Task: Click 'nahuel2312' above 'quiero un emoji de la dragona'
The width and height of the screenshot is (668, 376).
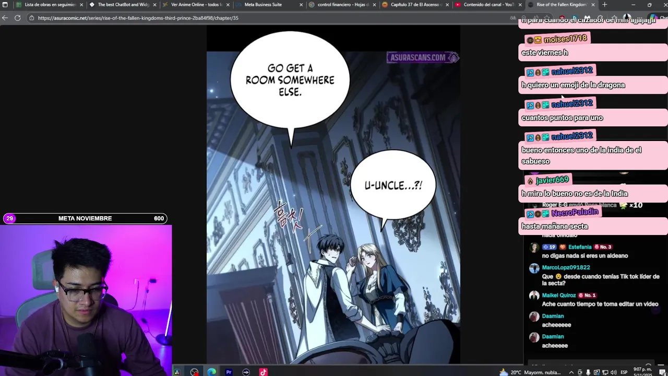Action: (572, 71)
